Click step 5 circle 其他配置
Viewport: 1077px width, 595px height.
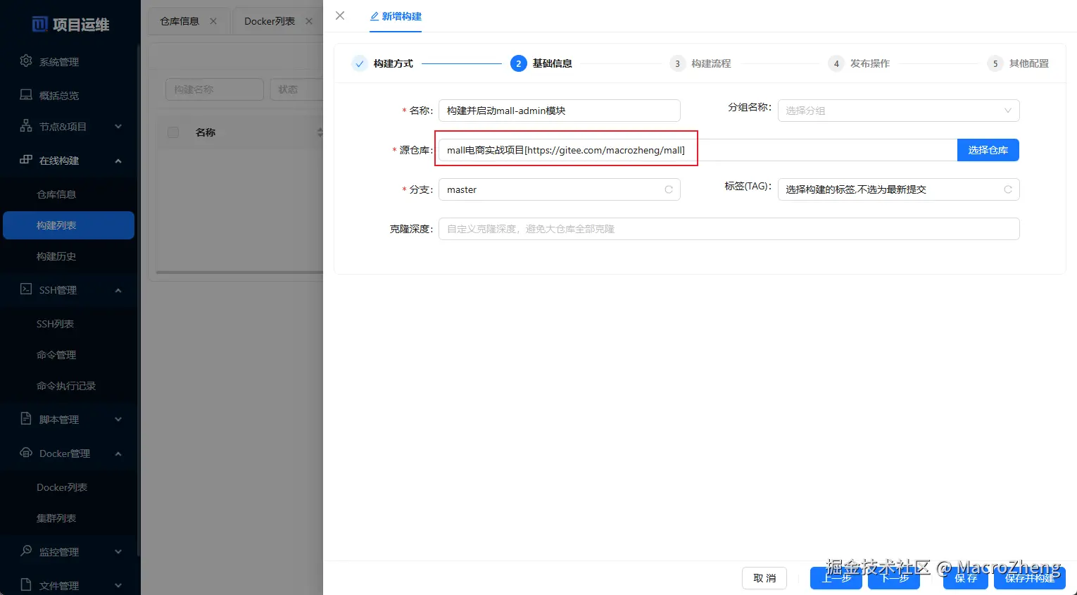click(x=995, y=63)
